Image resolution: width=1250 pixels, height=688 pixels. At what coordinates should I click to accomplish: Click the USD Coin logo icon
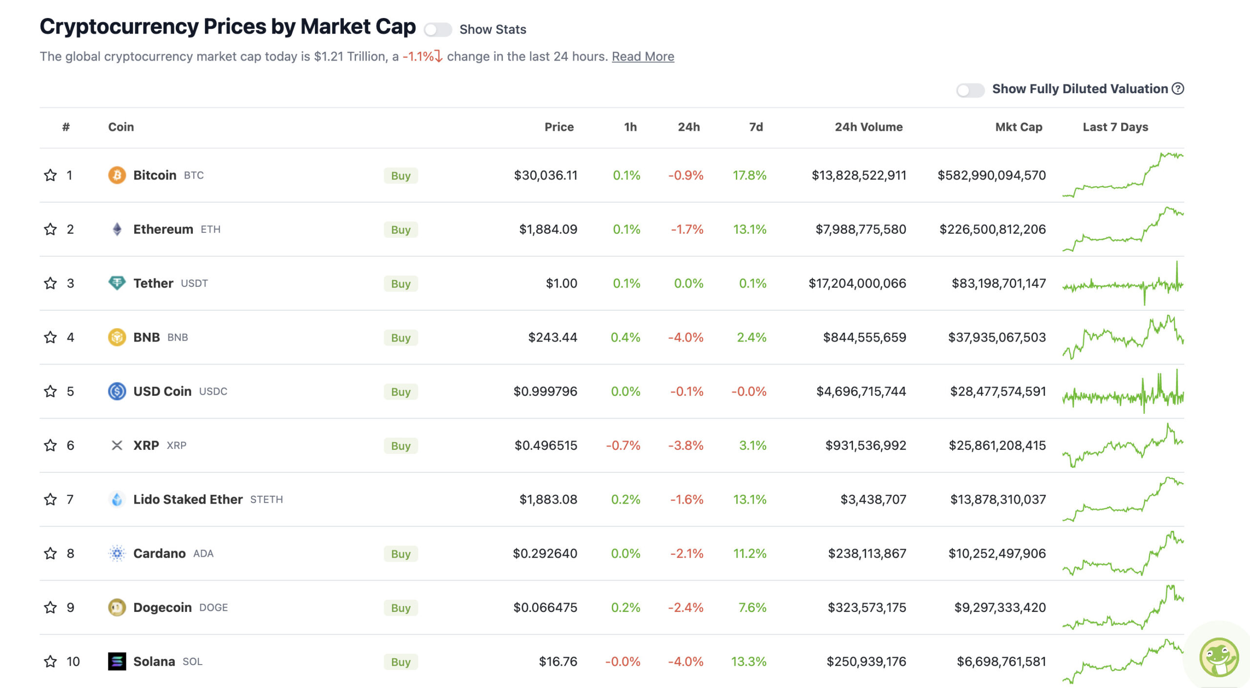tap(117, 391)
